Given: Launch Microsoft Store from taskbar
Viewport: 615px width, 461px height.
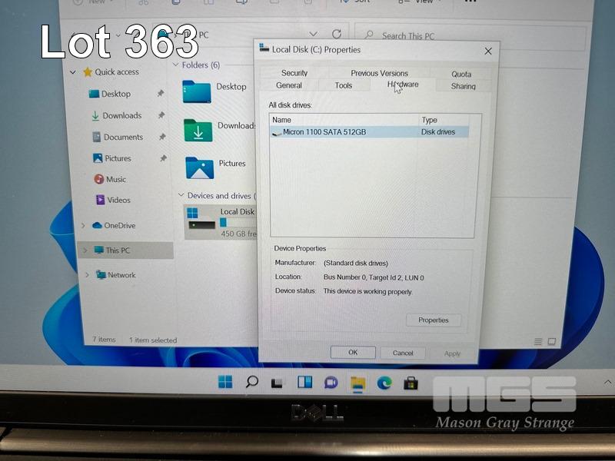Looking at the screenshot, I should (411, 383).
